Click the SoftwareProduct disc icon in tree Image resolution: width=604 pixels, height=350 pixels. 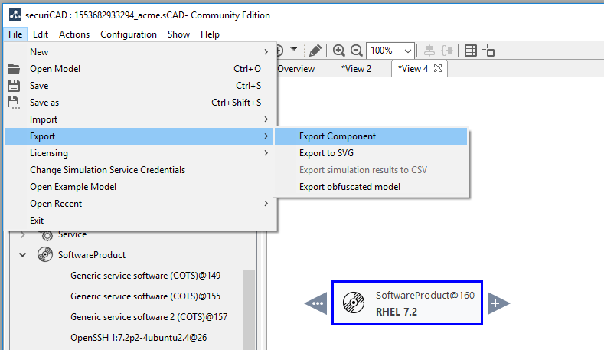point(45,255)
